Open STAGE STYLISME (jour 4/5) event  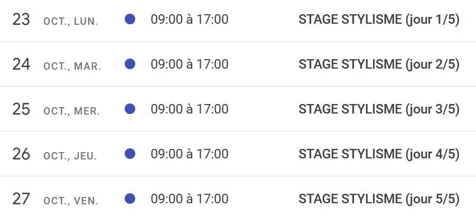coord(379,154)
